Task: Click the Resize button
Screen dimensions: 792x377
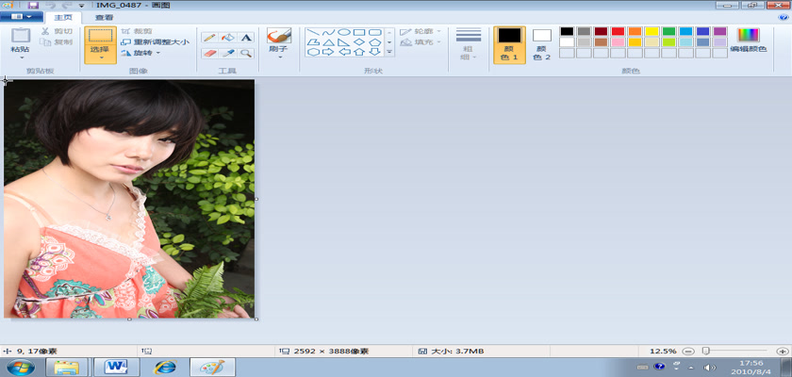Action: point(156,41)
